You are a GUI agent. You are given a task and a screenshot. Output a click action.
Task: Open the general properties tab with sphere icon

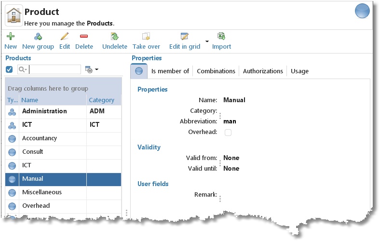point(139,71)
